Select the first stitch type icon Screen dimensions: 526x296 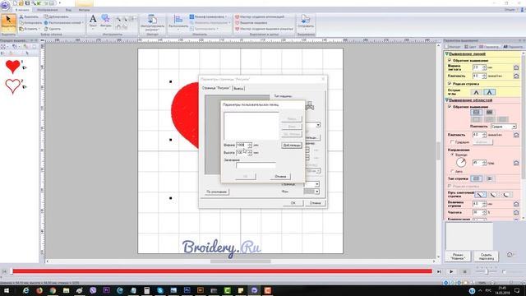click(476, 178)
